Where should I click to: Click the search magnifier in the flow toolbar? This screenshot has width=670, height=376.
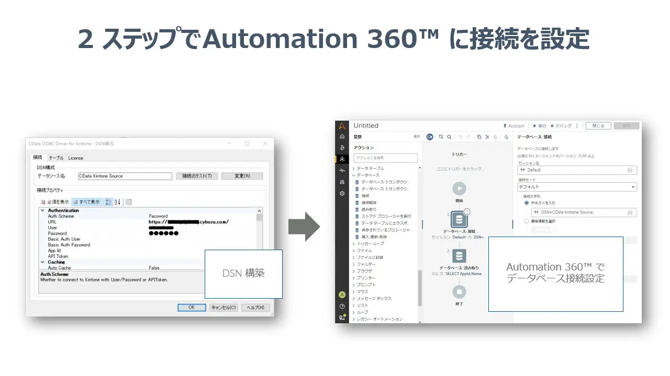[x=449, y=137]
